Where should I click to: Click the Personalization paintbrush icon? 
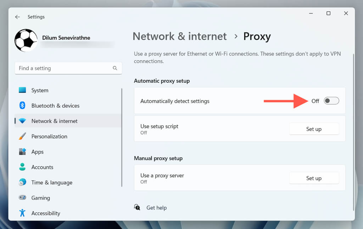click(x=22, y=136)
